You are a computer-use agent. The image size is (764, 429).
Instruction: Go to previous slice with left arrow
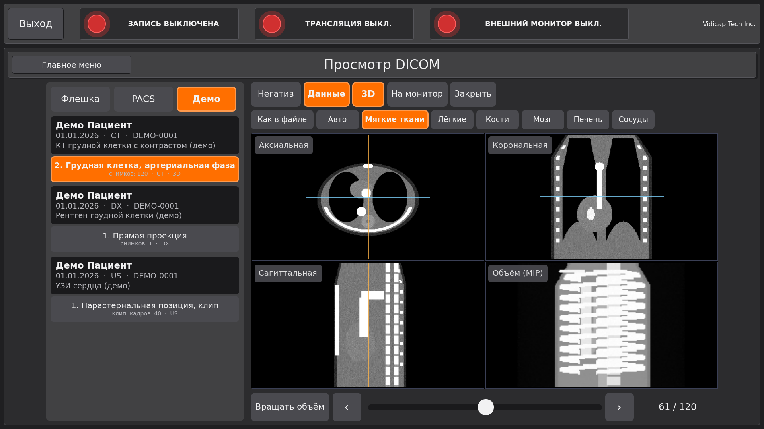coord(347,407)
